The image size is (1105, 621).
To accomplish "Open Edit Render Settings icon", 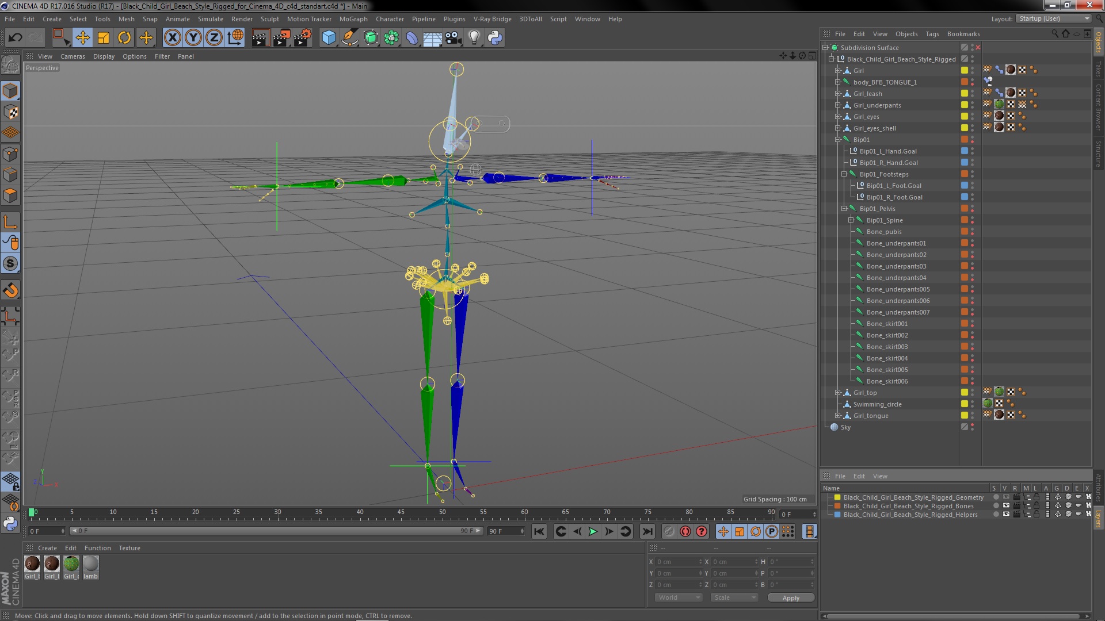I will click(303, 38).
